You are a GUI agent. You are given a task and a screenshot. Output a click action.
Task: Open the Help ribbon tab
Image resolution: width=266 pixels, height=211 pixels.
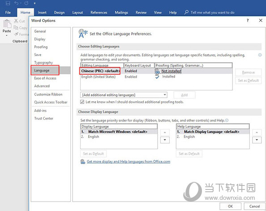point(173,13)
